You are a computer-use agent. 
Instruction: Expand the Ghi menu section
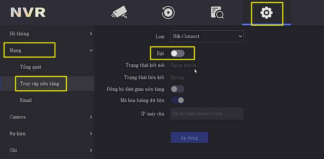pos(47,150)
